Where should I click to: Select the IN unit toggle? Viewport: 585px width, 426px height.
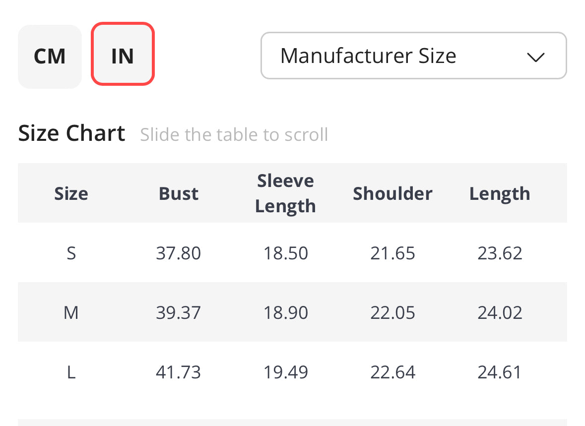tap(123, 54)
